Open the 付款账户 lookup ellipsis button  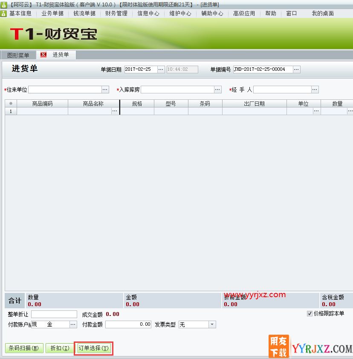point(73,324)
